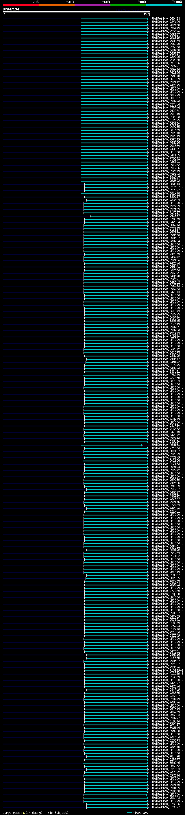Image resolution: width=185 pixels, height=815 pixels.
Task: Click hit label UniRef100_Q8AVT0
Action: (166, 225)
